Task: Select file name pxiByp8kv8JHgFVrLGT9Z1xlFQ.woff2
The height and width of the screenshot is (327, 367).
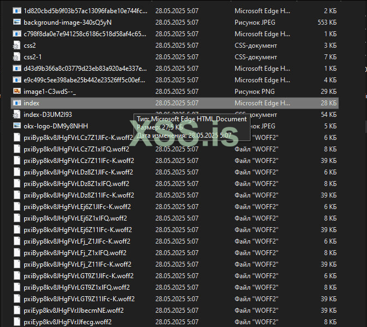Action: pos(76,287)
